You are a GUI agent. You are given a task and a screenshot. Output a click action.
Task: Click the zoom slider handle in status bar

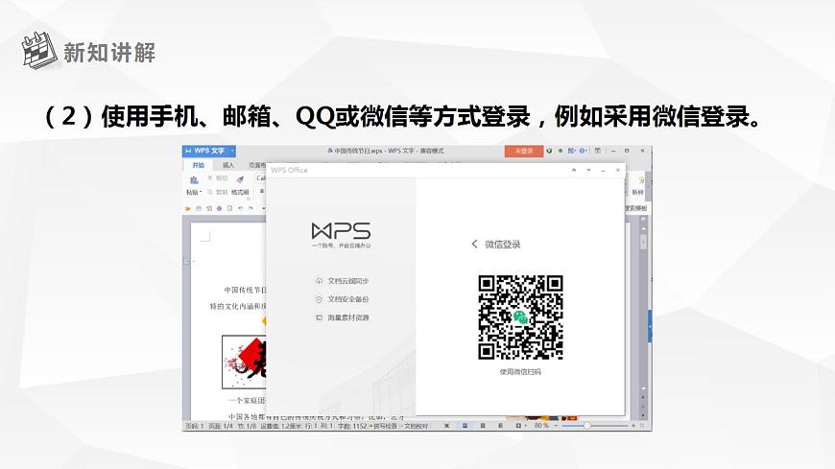pos(586,426)
